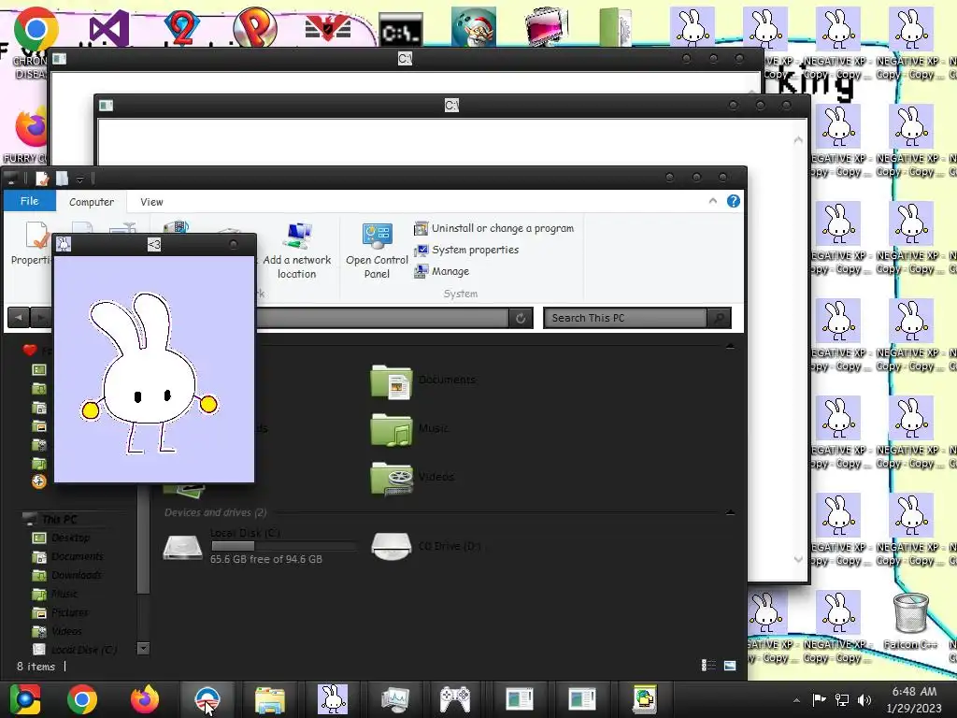Click Open Control Panel ribbon icon
This screenshot has height=718, width=957.
[x=378, y=237]
